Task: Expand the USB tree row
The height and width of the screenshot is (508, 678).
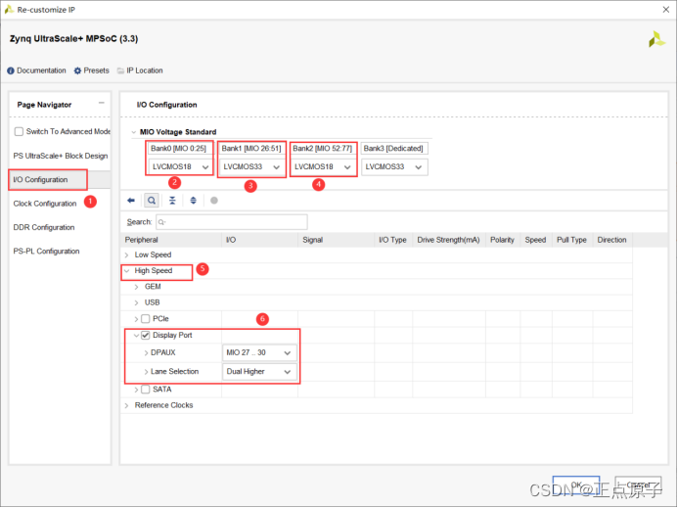Action: point(136,302)
